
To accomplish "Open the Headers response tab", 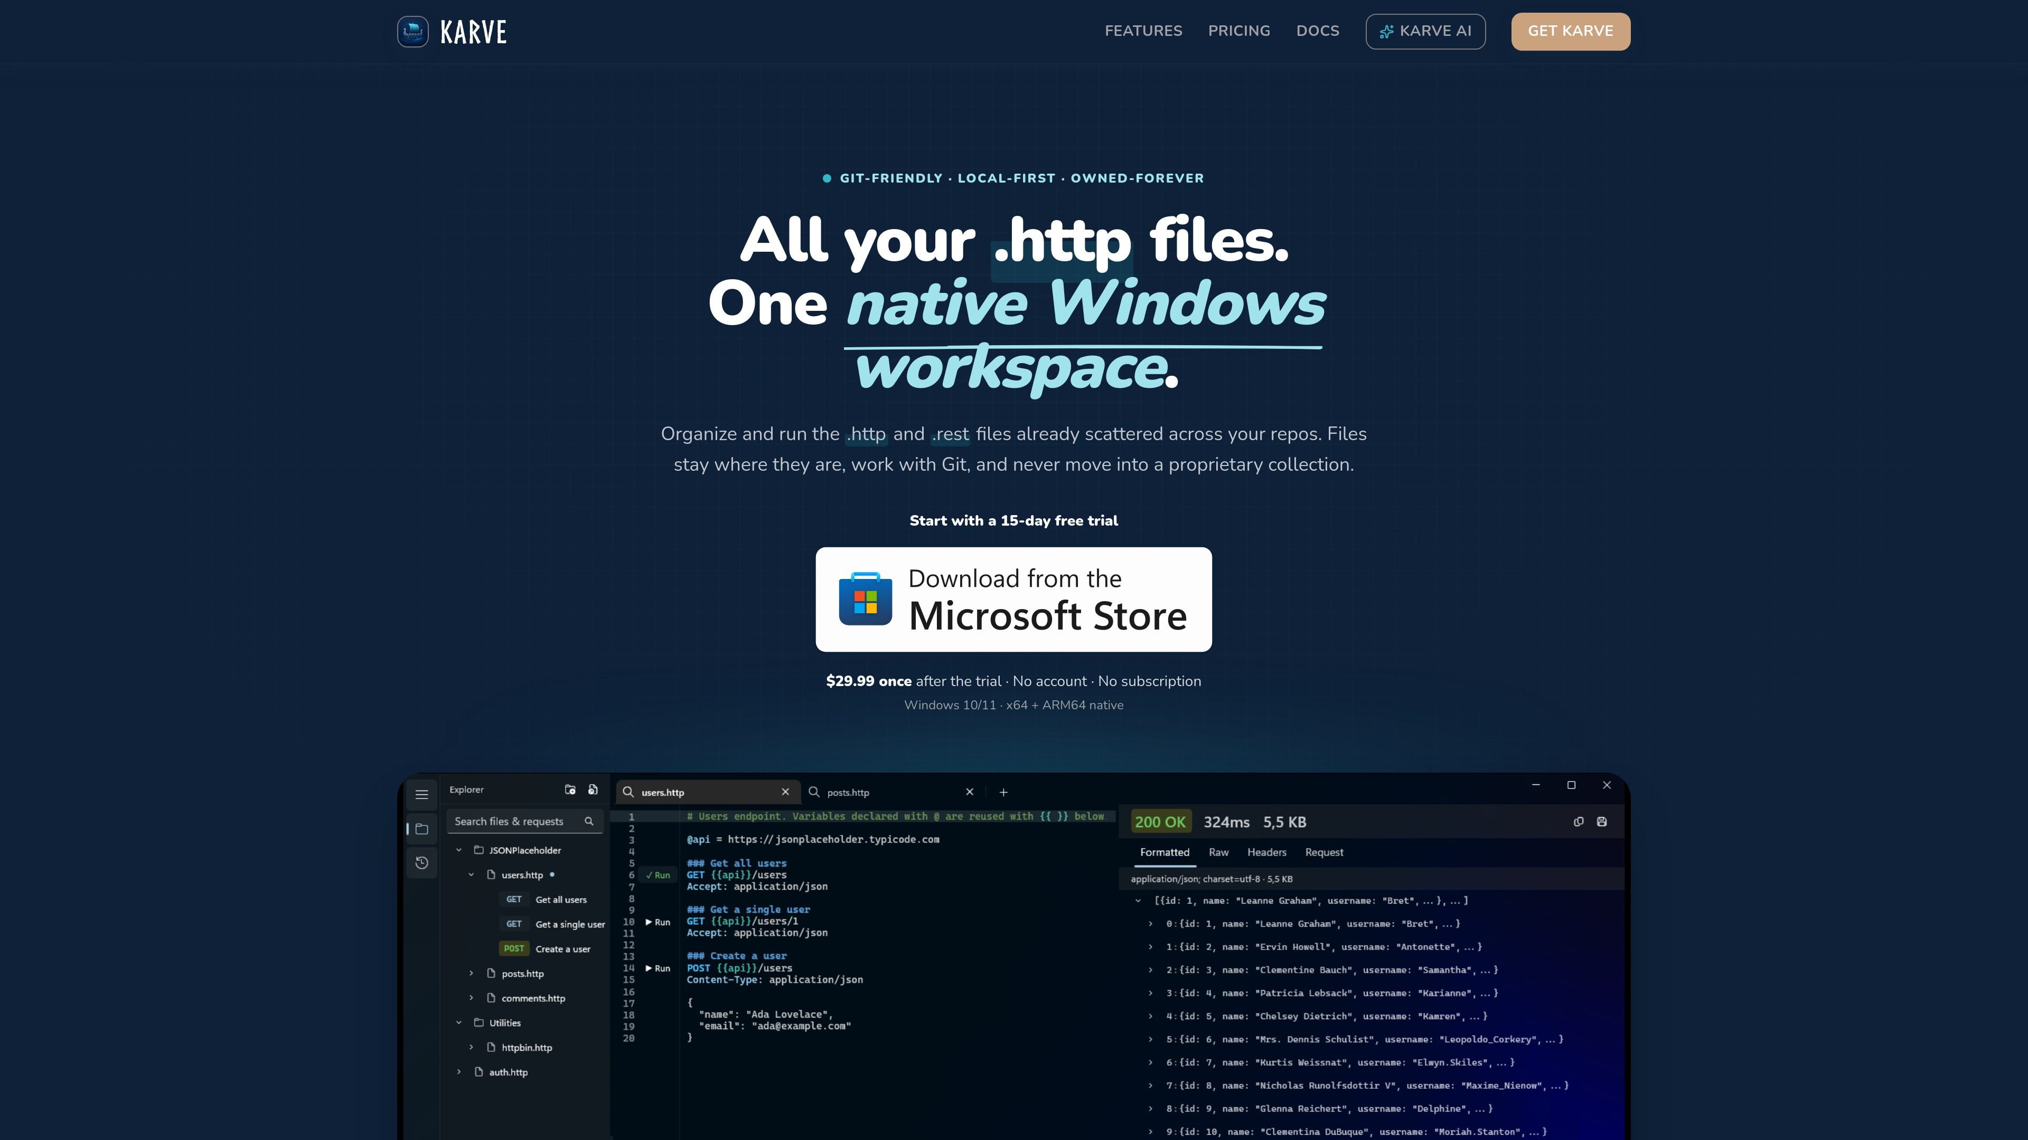I will coord(1267,853).
